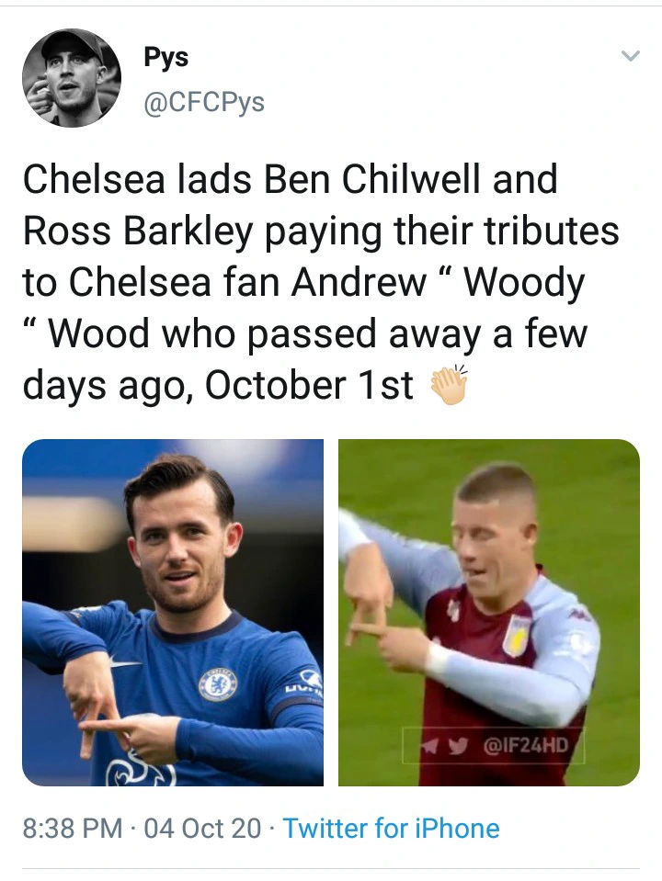Click the @IF24HD watermark text
Viewport: 662px width, 881px height.
[x=524, y=744]
